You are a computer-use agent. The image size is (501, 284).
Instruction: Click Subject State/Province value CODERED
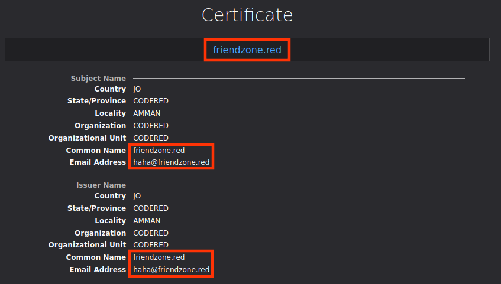[x=151, y=101]
